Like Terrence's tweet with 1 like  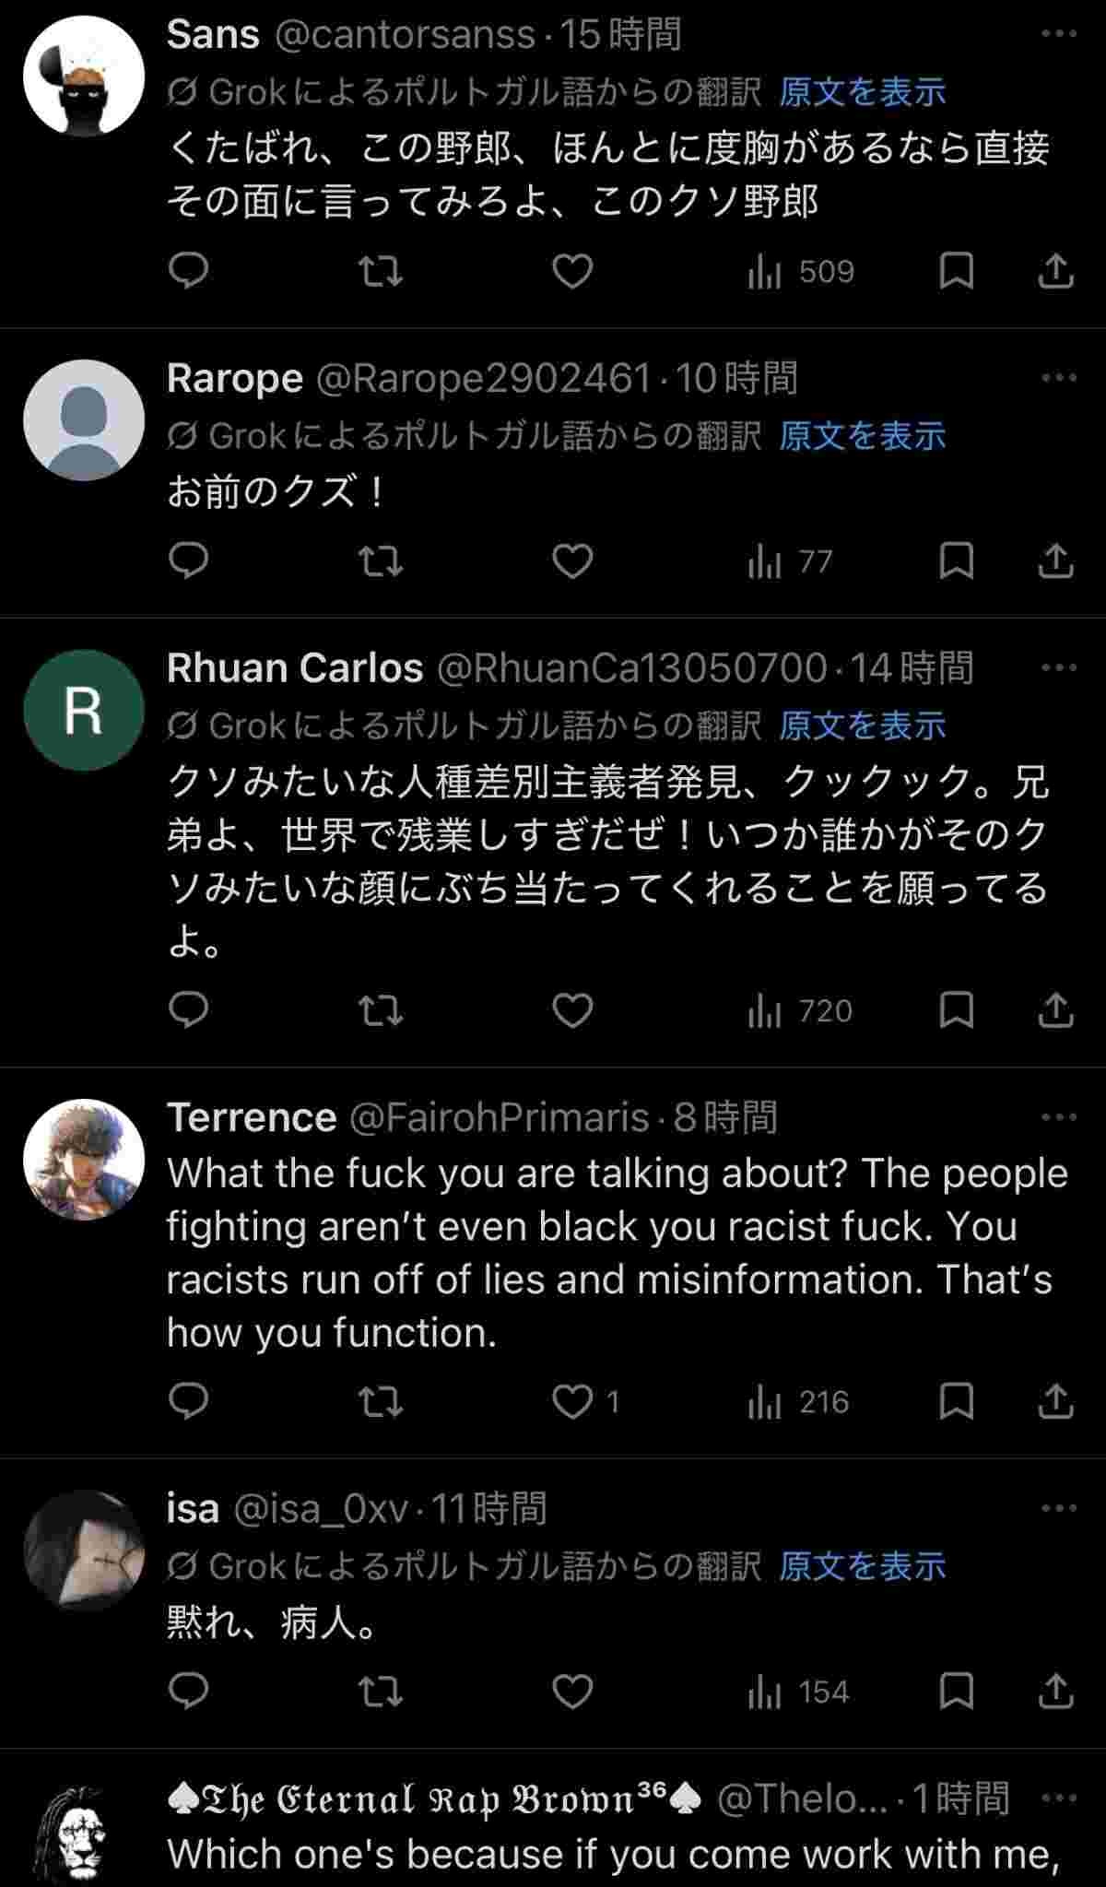571,1402
